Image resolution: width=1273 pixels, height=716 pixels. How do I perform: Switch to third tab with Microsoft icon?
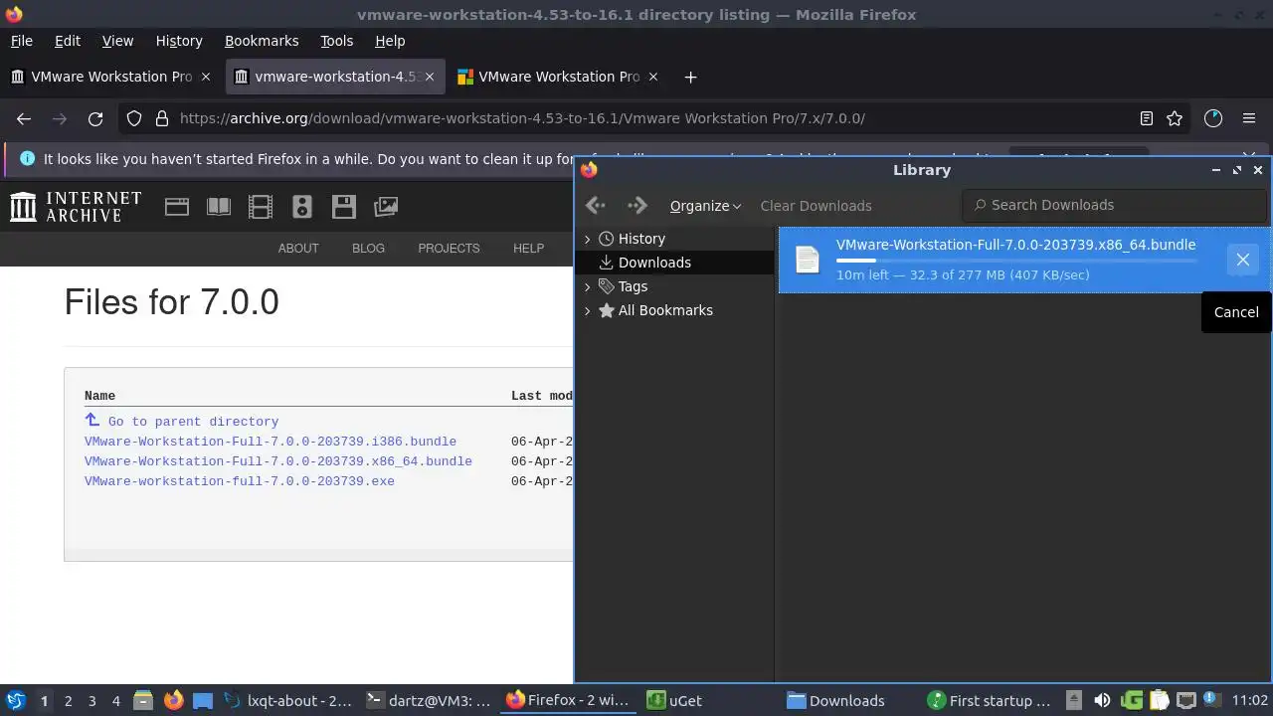click(x=557, y=77)
